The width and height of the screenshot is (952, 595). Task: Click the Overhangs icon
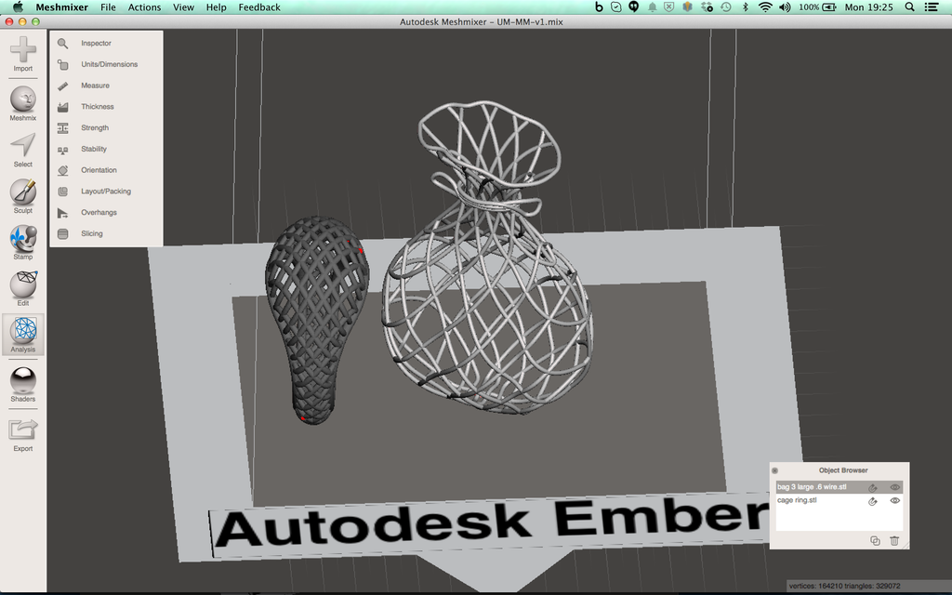click(62, 213)
